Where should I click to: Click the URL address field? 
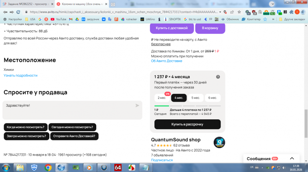124,12
